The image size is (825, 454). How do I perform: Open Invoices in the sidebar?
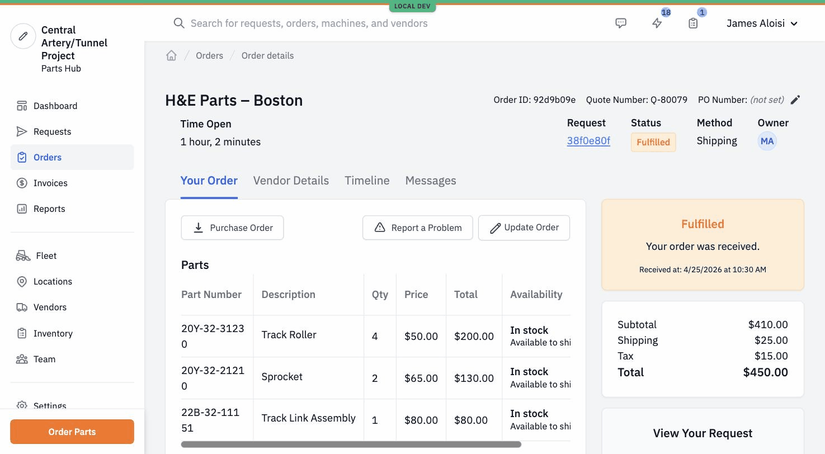coord(72,183)
